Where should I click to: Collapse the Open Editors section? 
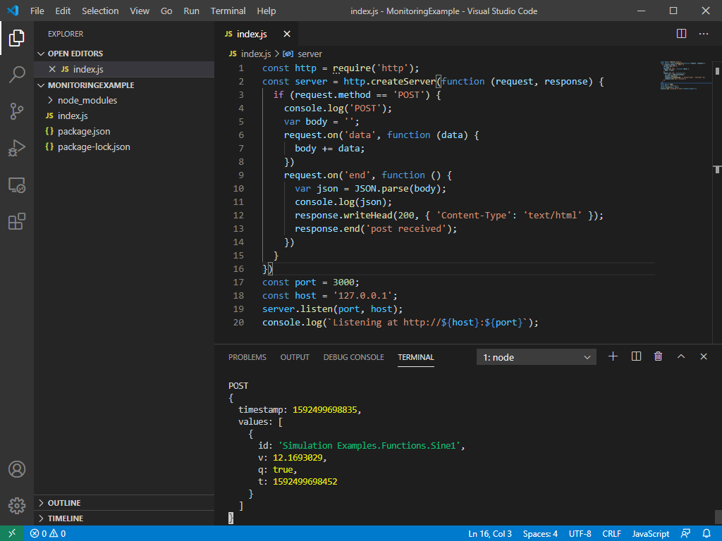point(75,54)
